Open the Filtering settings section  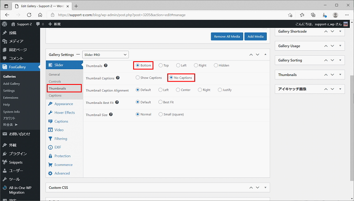(60, 139)
